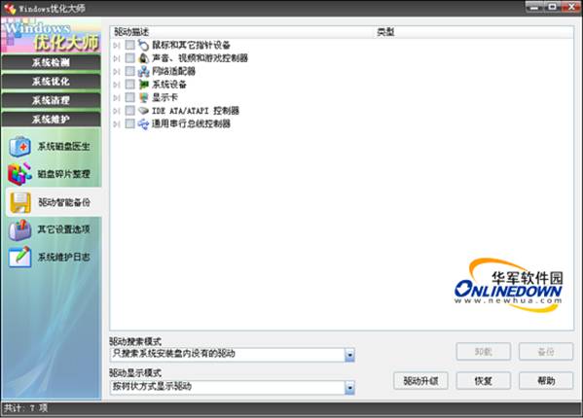
Task: Select 其它设置选项 label in sidebar
Action: tap(63, 229)
